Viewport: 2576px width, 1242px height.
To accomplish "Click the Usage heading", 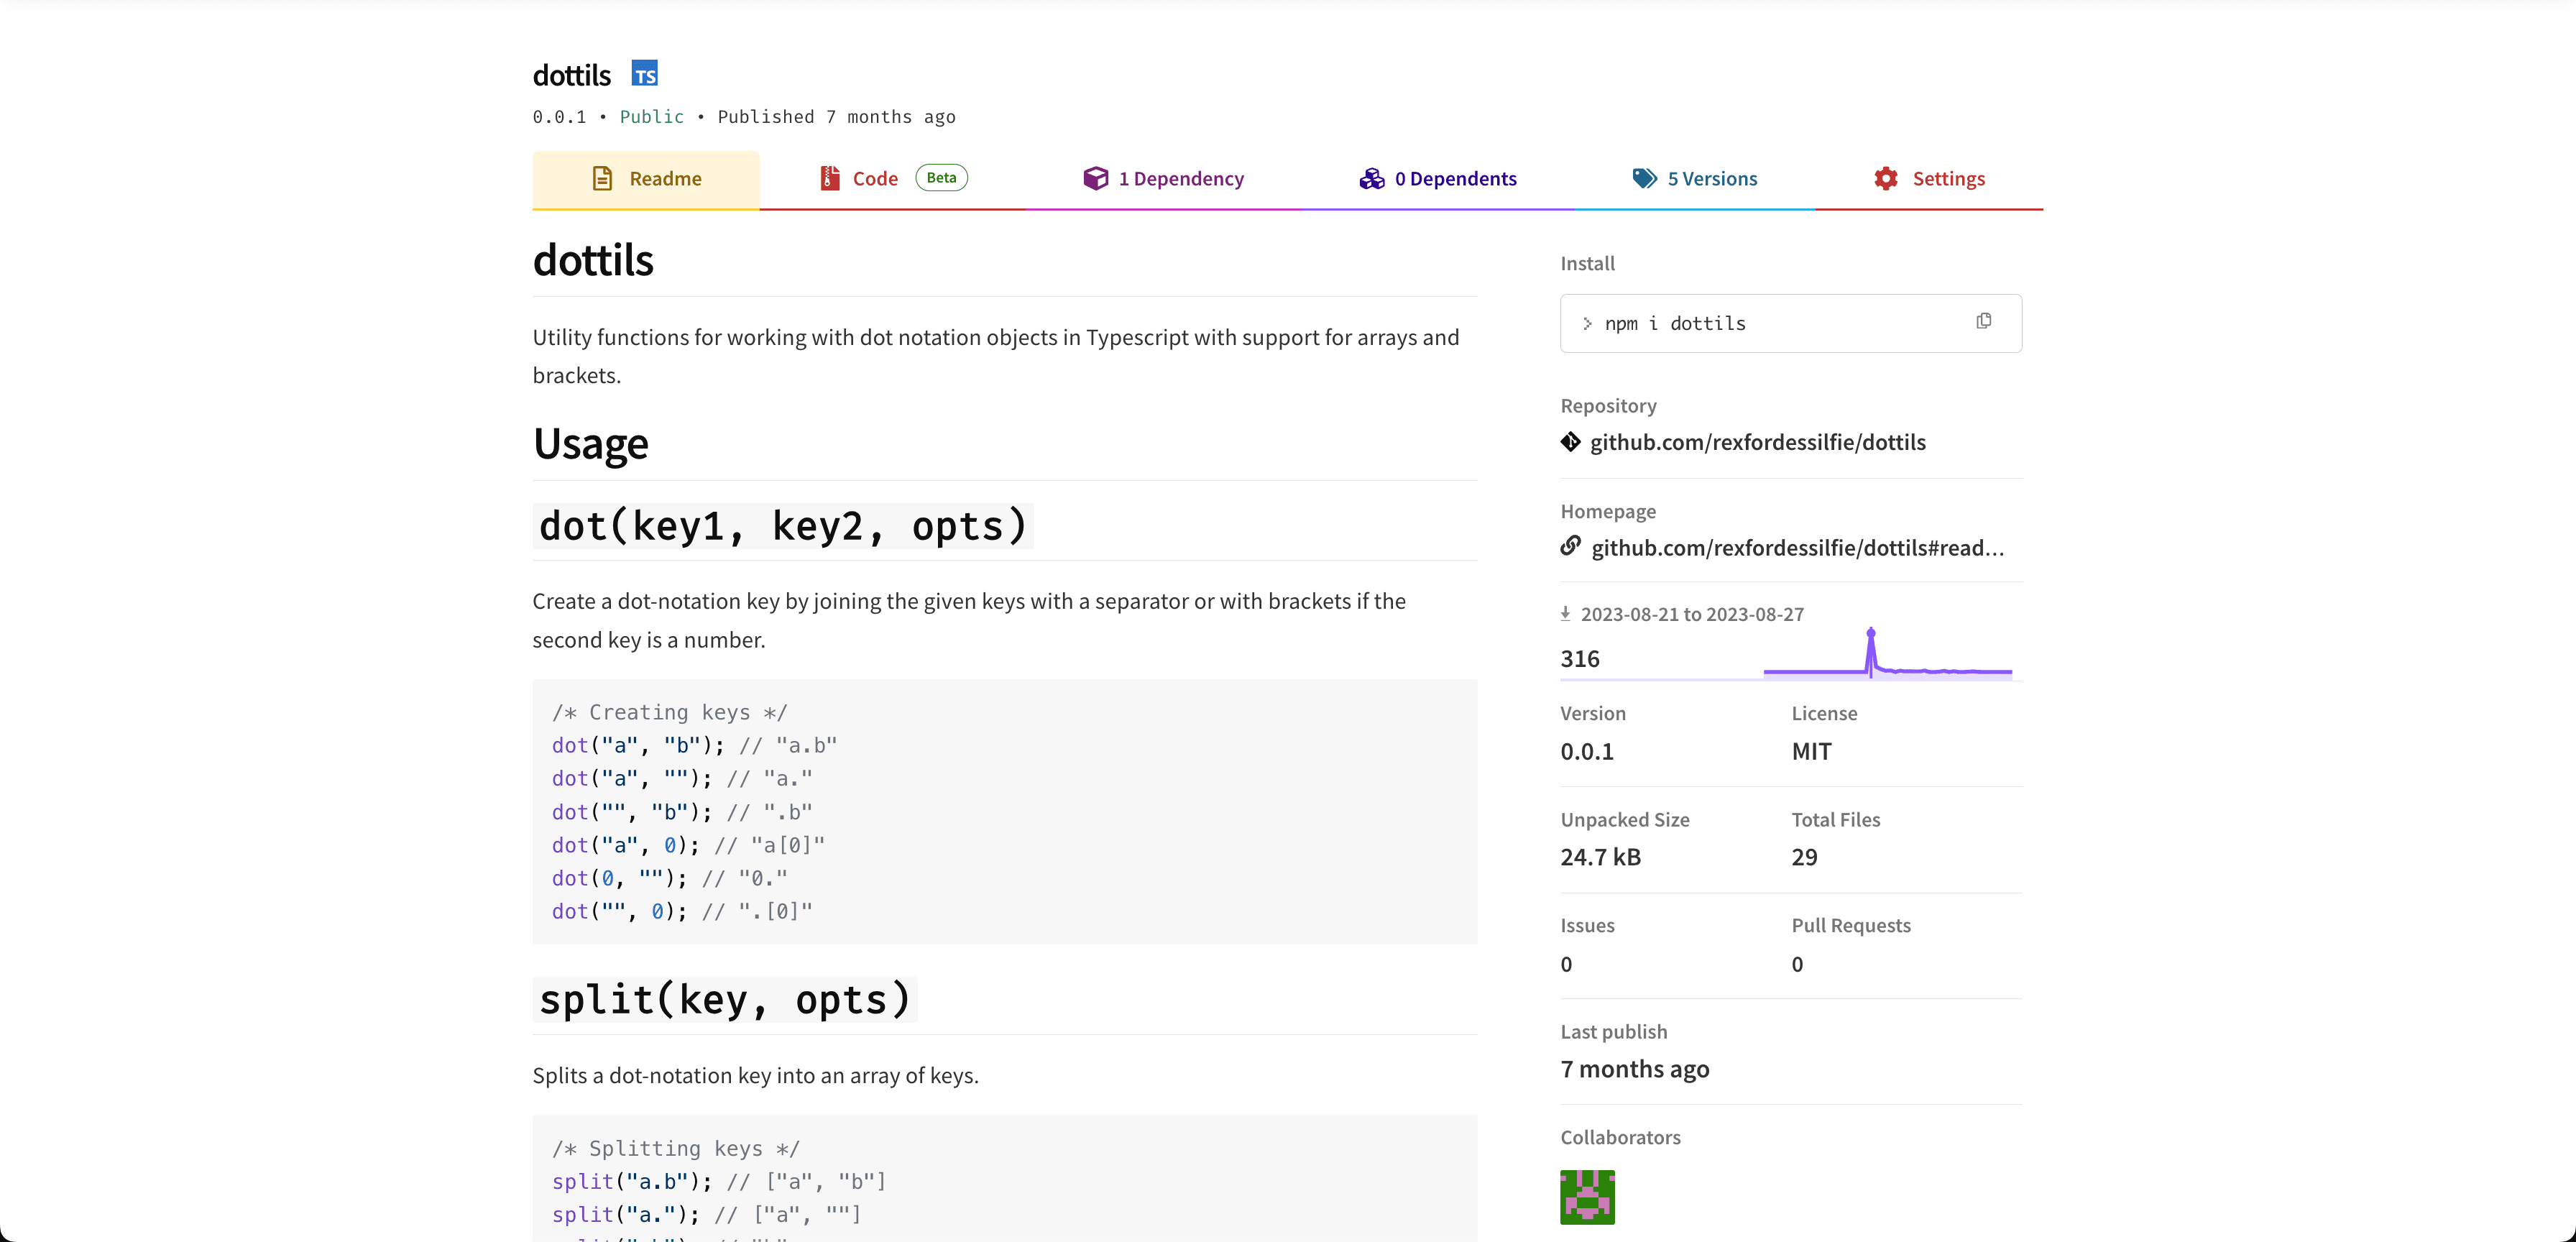I will (x=591, y=443).
